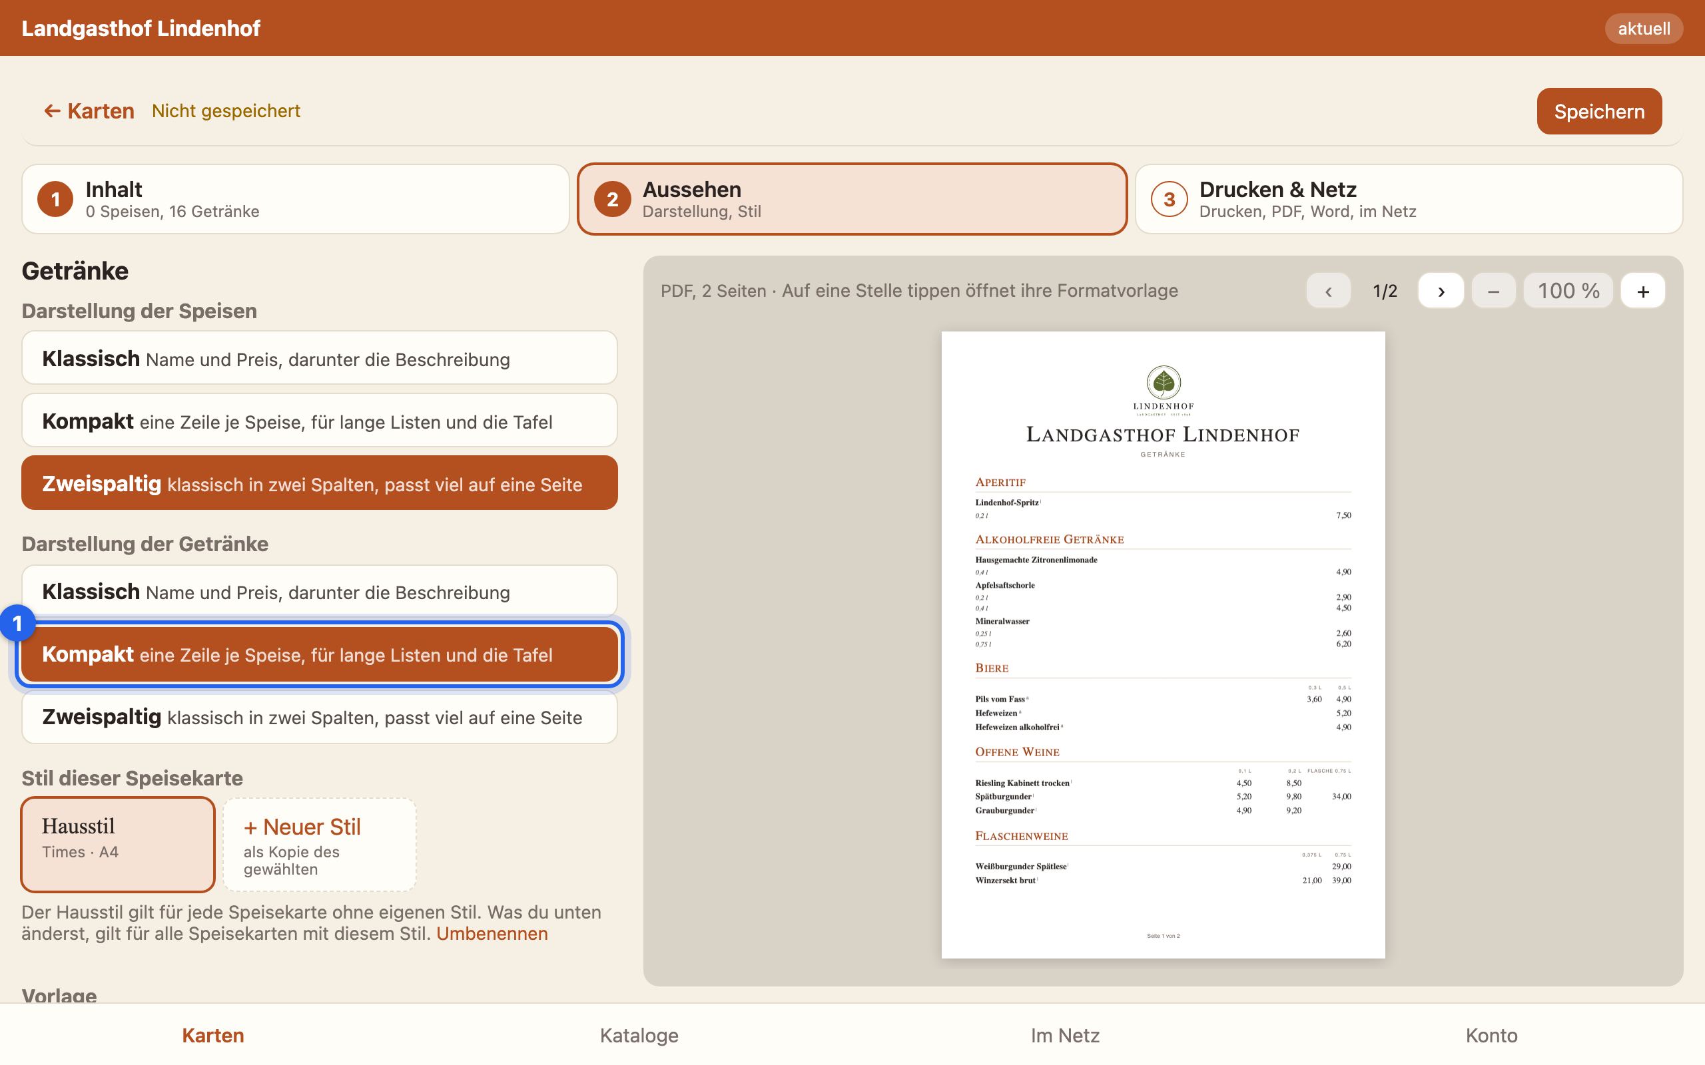1705x1065 pixels.
Task: Click Lindenhof-Spritz item in preview
Action: [x=1008, y=502]
